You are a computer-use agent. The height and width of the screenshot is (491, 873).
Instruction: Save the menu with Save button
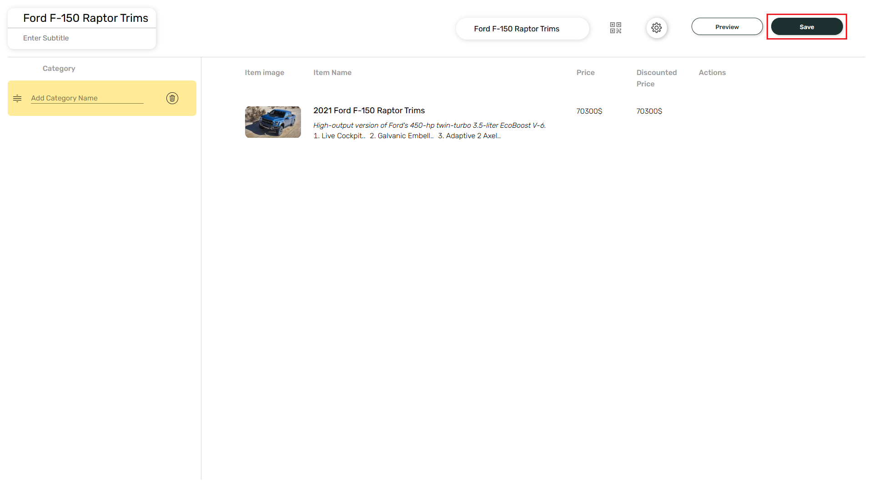[806, 27]
